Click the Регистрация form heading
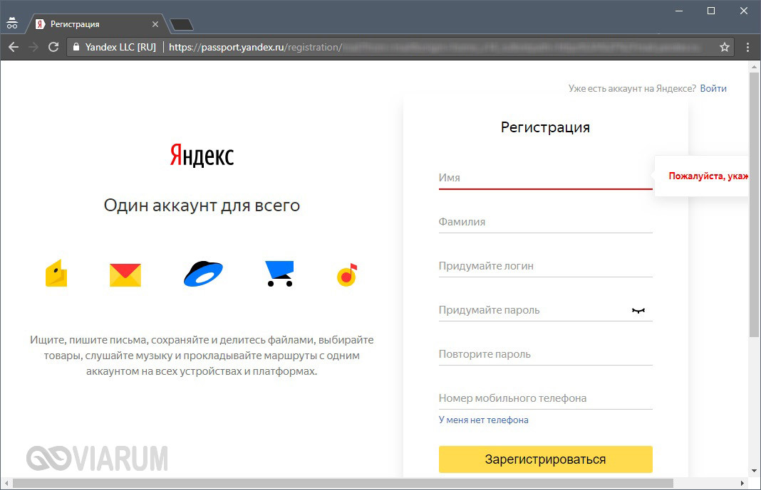The width and height of the screenshot is (761, 490). (546, 127)
